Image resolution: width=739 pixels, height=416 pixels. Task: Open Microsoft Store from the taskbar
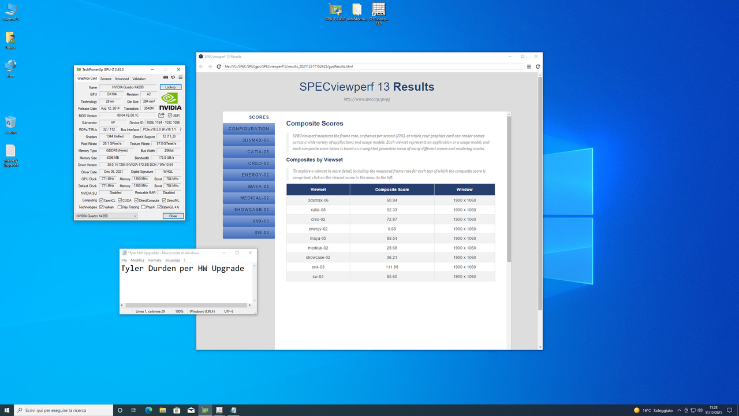click(177, 410)
